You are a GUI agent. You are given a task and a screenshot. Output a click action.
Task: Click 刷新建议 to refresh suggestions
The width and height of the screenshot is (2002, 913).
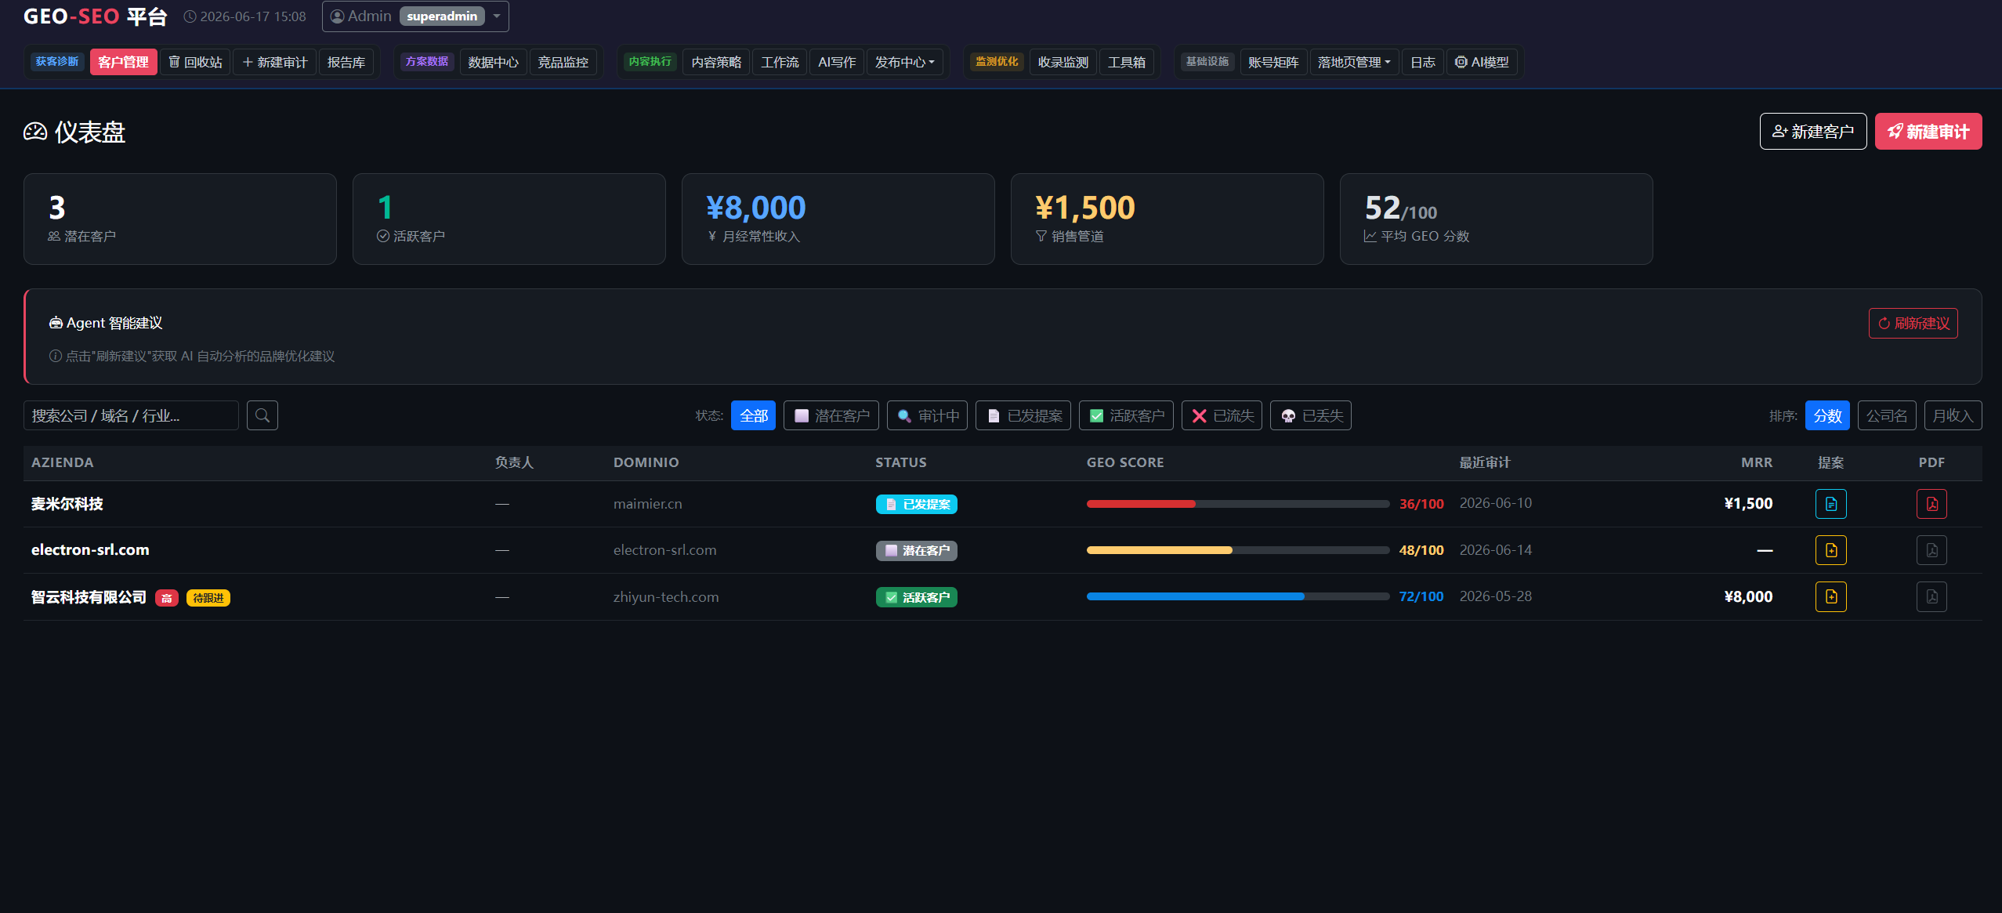(1913, 324)
